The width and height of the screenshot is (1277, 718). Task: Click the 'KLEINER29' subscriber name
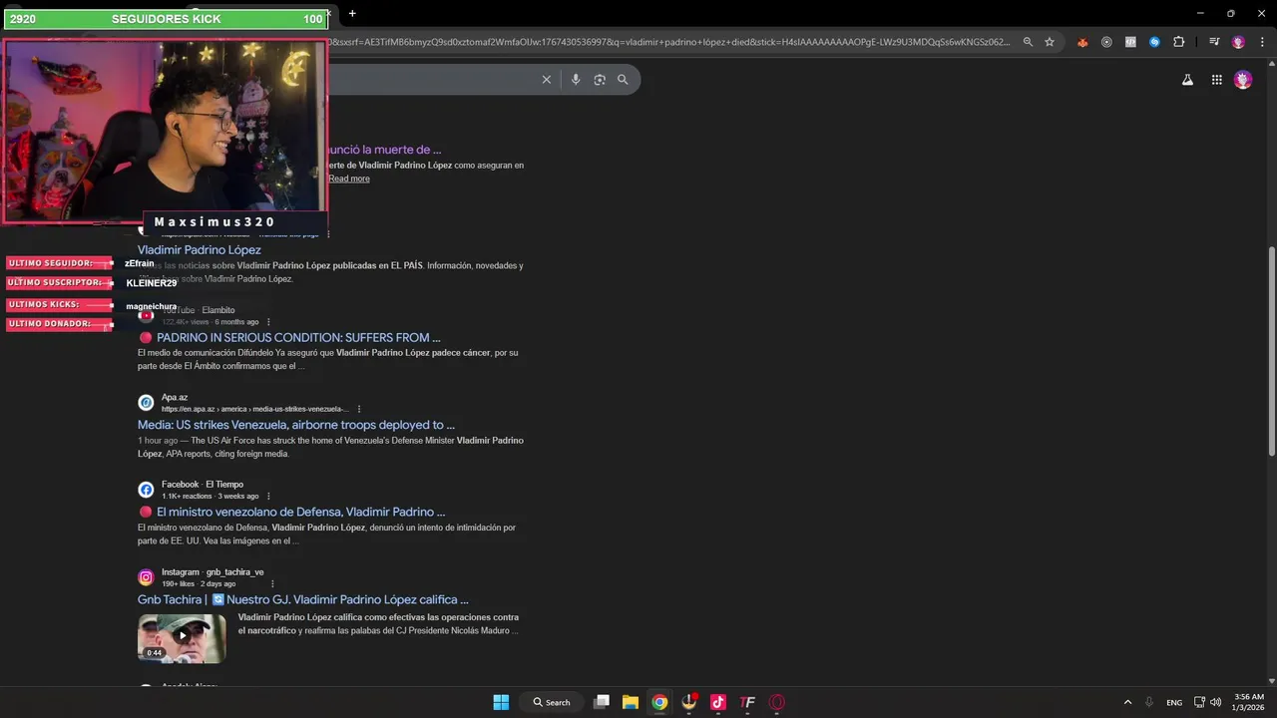coord(152,283)
